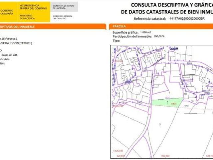
Task: Click the '100,00 %' participation value
Action: pos(159,36)
